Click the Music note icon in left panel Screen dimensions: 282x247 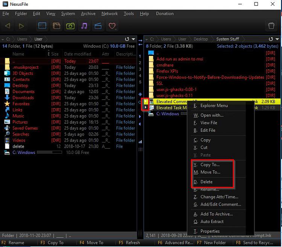click(x=7, y=116)
